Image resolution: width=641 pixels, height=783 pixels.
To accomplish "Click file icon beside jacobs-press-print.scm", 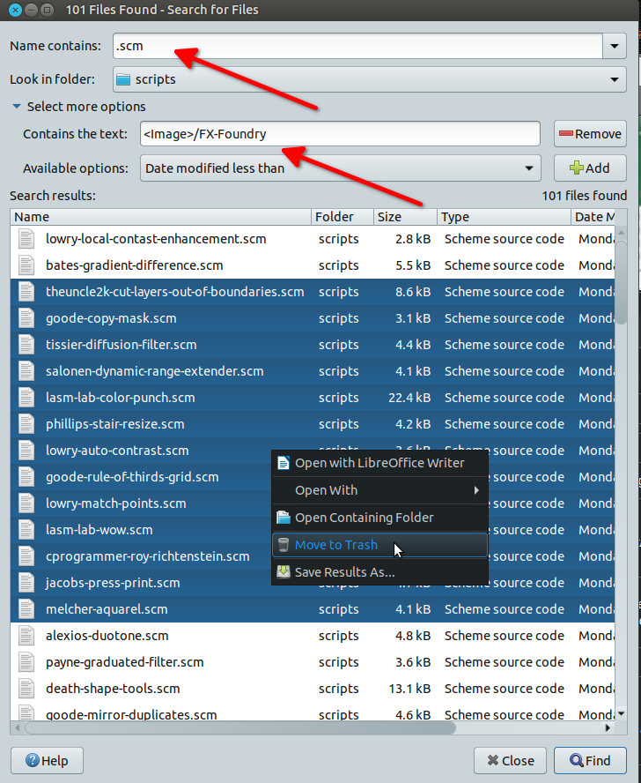I will click(x=26, y=583).
